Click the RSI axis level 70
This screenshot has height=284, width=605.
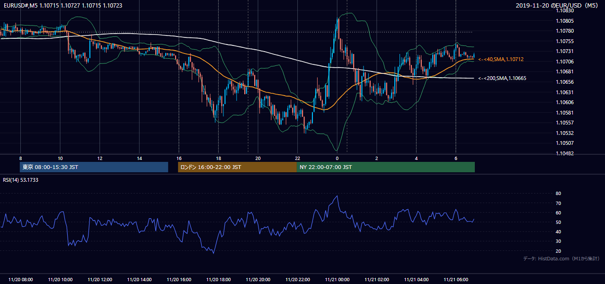coord(559,203)
